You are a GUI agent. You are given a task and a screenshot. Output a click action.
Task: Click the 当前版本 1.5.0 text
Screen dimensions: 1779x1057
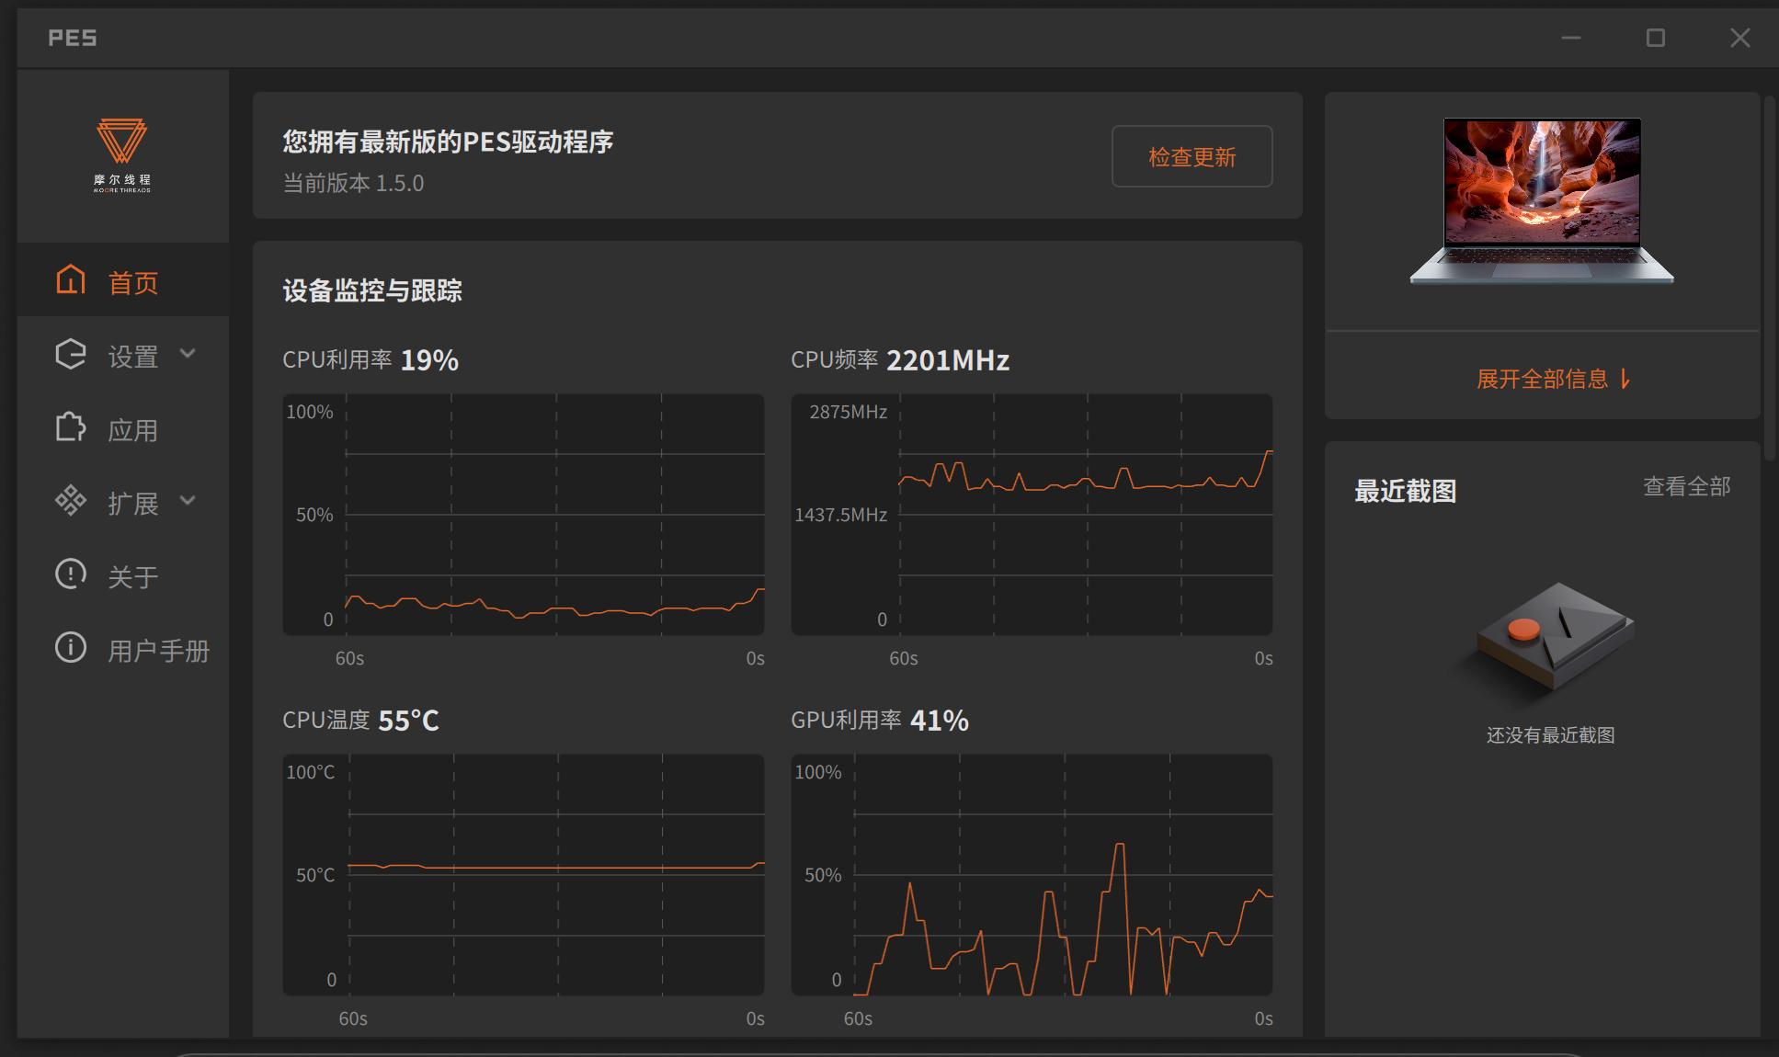click(353, 183)
